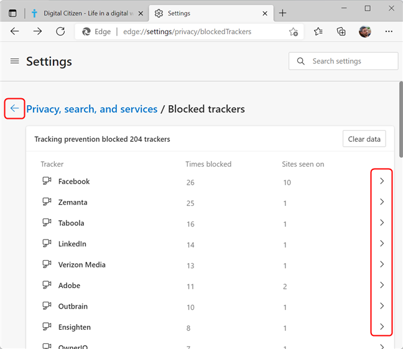This screenshot has width=403, height=349.
Task: Select the Verizon Media tracker name
Action: pos(81,265)
